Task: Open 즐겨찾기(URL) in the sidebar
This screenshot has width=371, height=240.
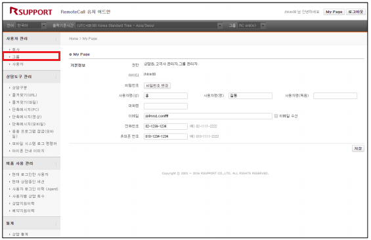Action: [x=24, y=95]
